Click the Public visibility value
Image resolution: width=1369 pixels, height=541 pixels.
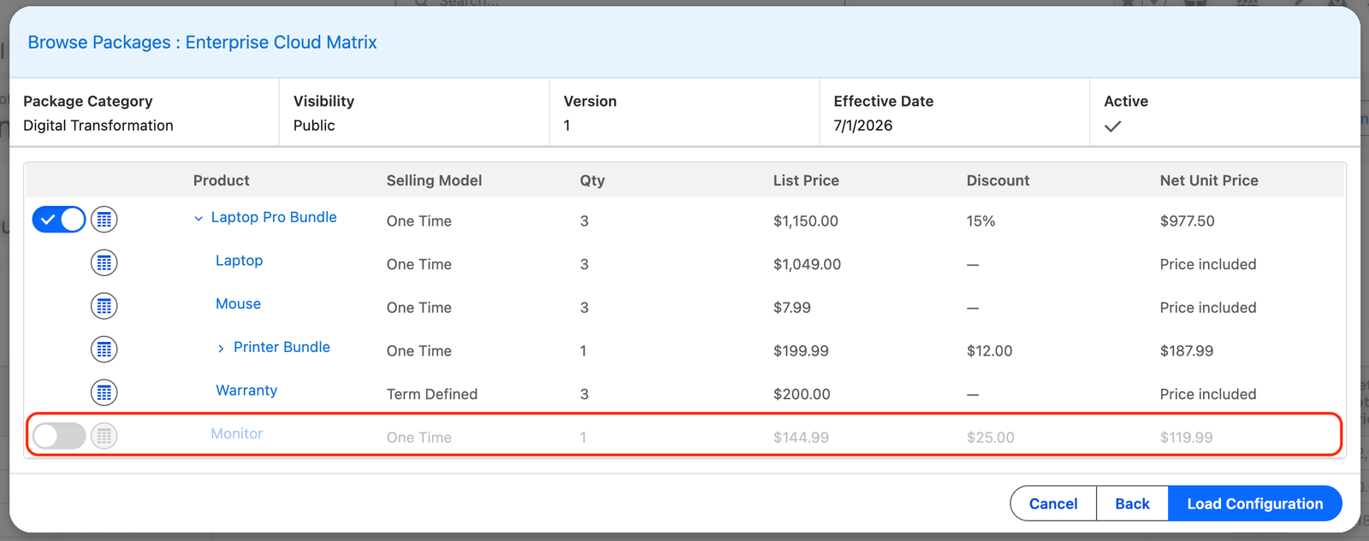tap(314, 126)
